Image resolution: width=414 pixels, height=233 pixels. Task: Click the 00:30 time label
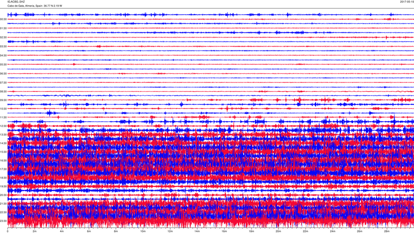click(3, 19)
